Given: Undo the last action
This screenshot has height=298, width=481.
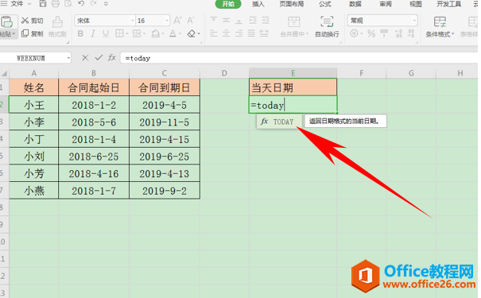Looking at the screenshot, I should click(x=81, y=4).
